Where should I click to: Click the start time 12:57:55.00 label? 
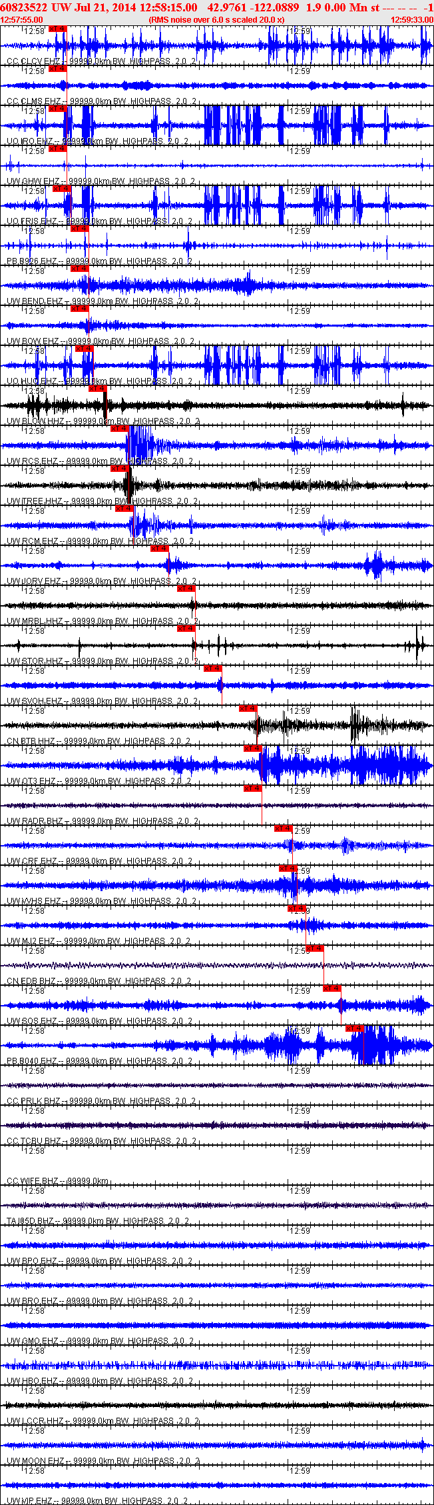tap(22, 20)
